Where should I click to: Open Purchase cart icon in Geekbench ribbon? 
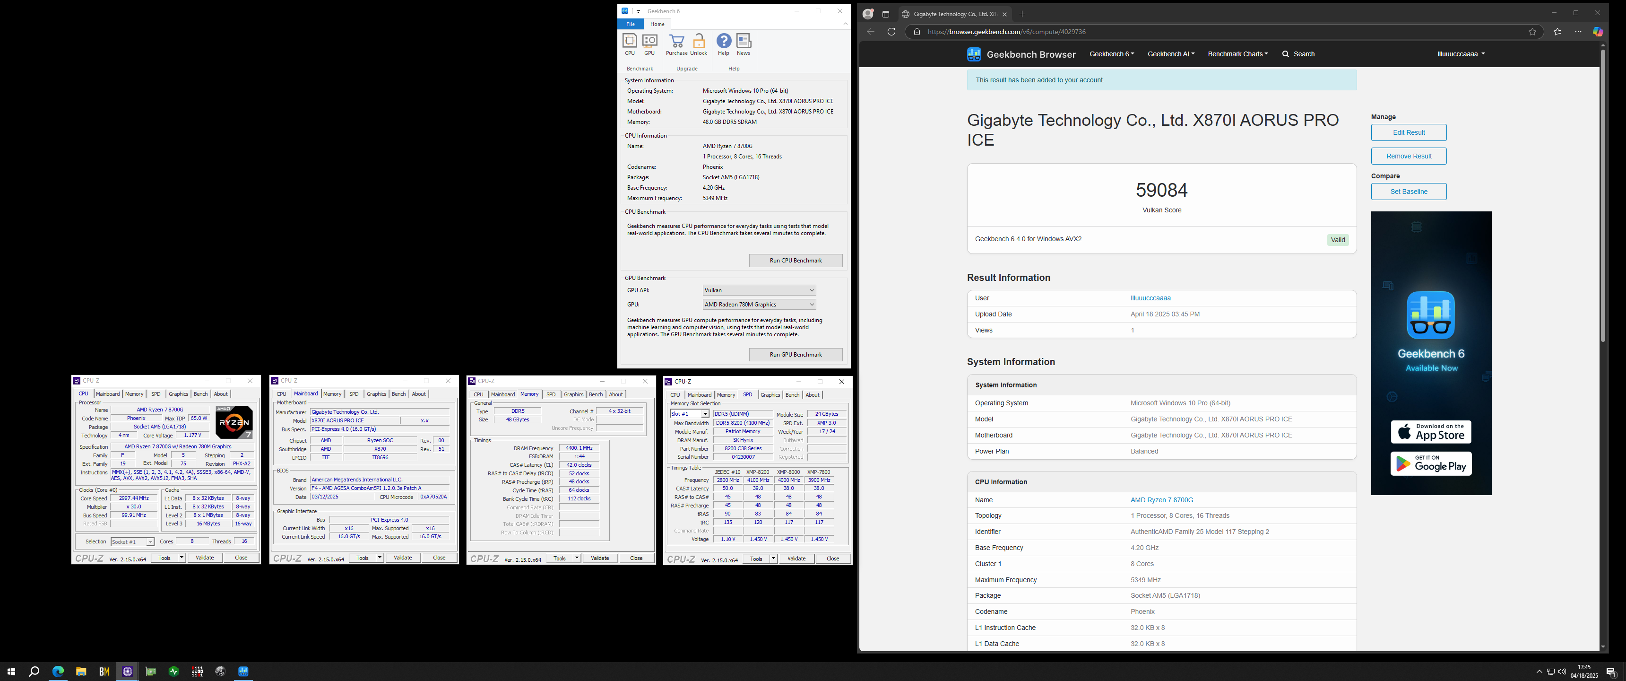pos(676,44)
